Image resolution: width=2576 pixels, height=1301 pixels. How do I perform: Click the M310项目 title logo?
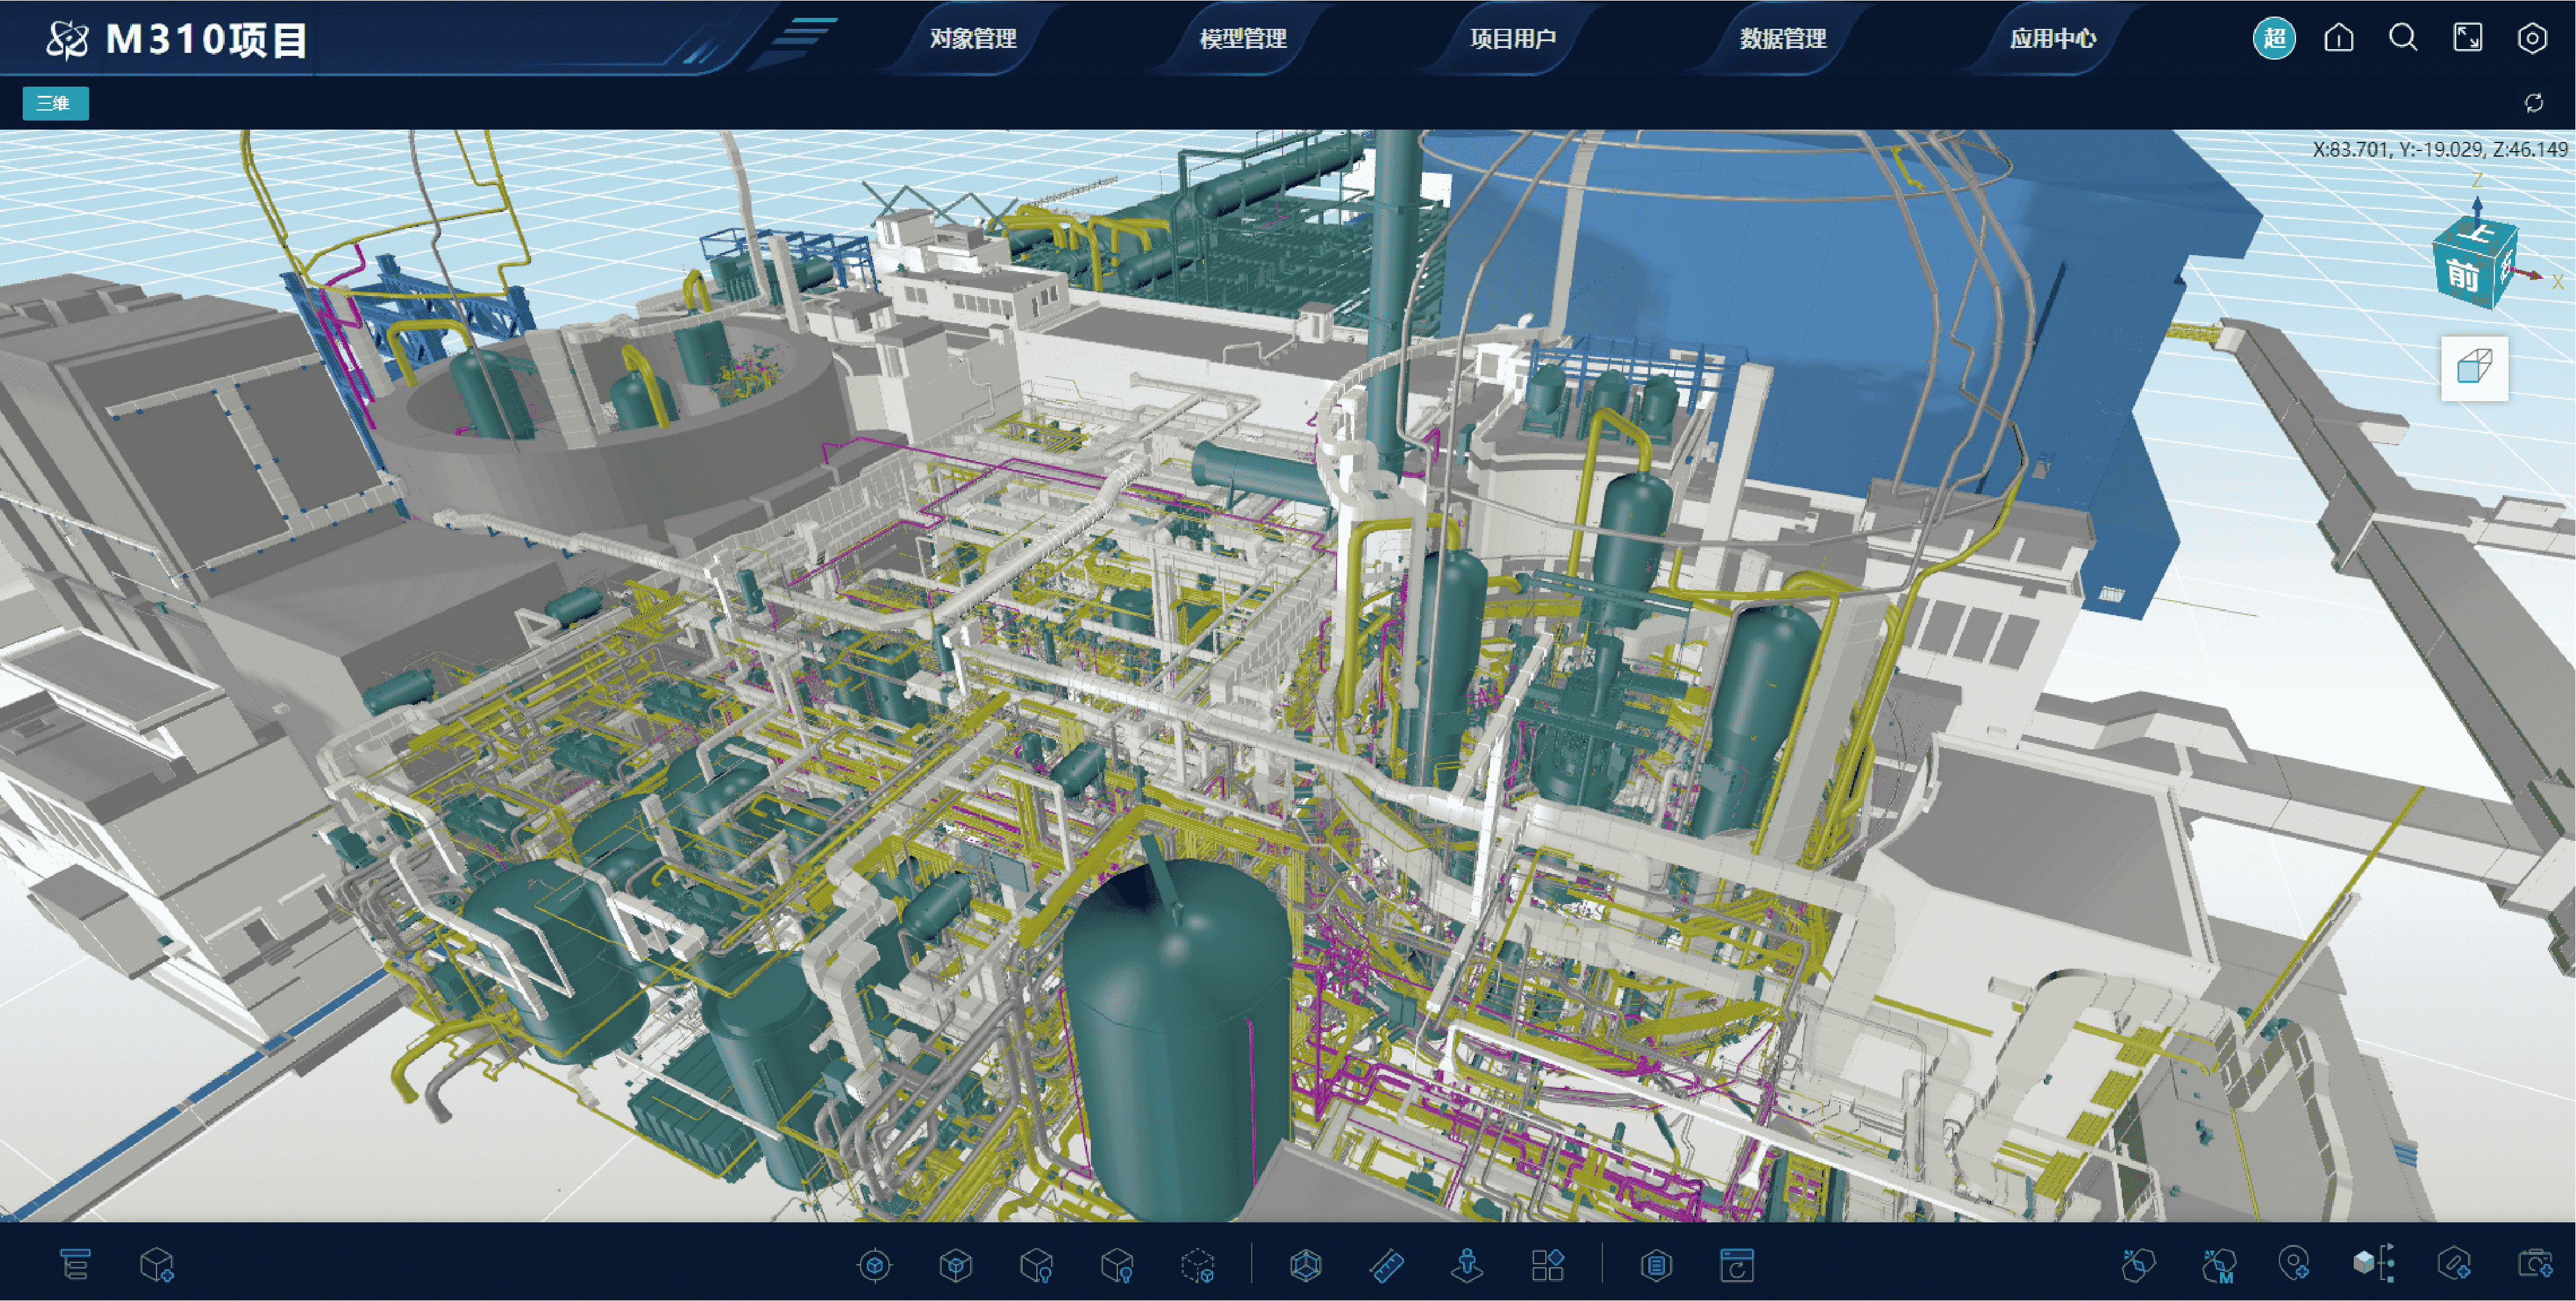[176, 39]
